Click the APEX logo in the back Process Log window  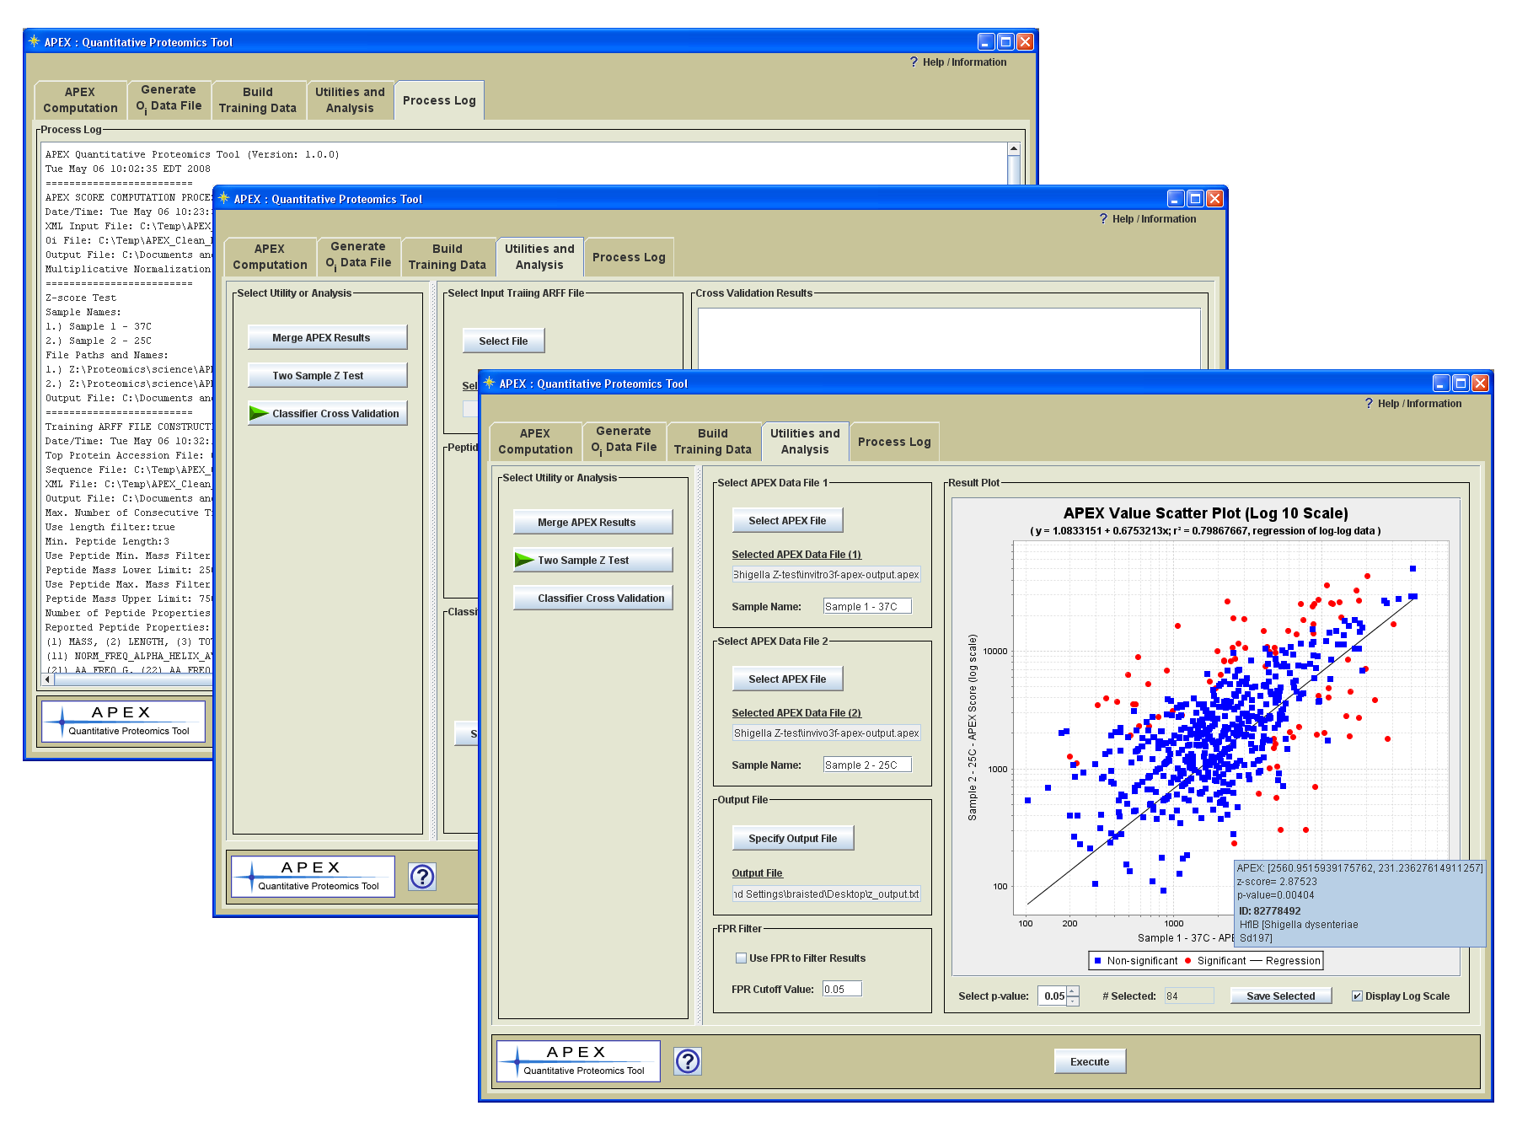123,721
